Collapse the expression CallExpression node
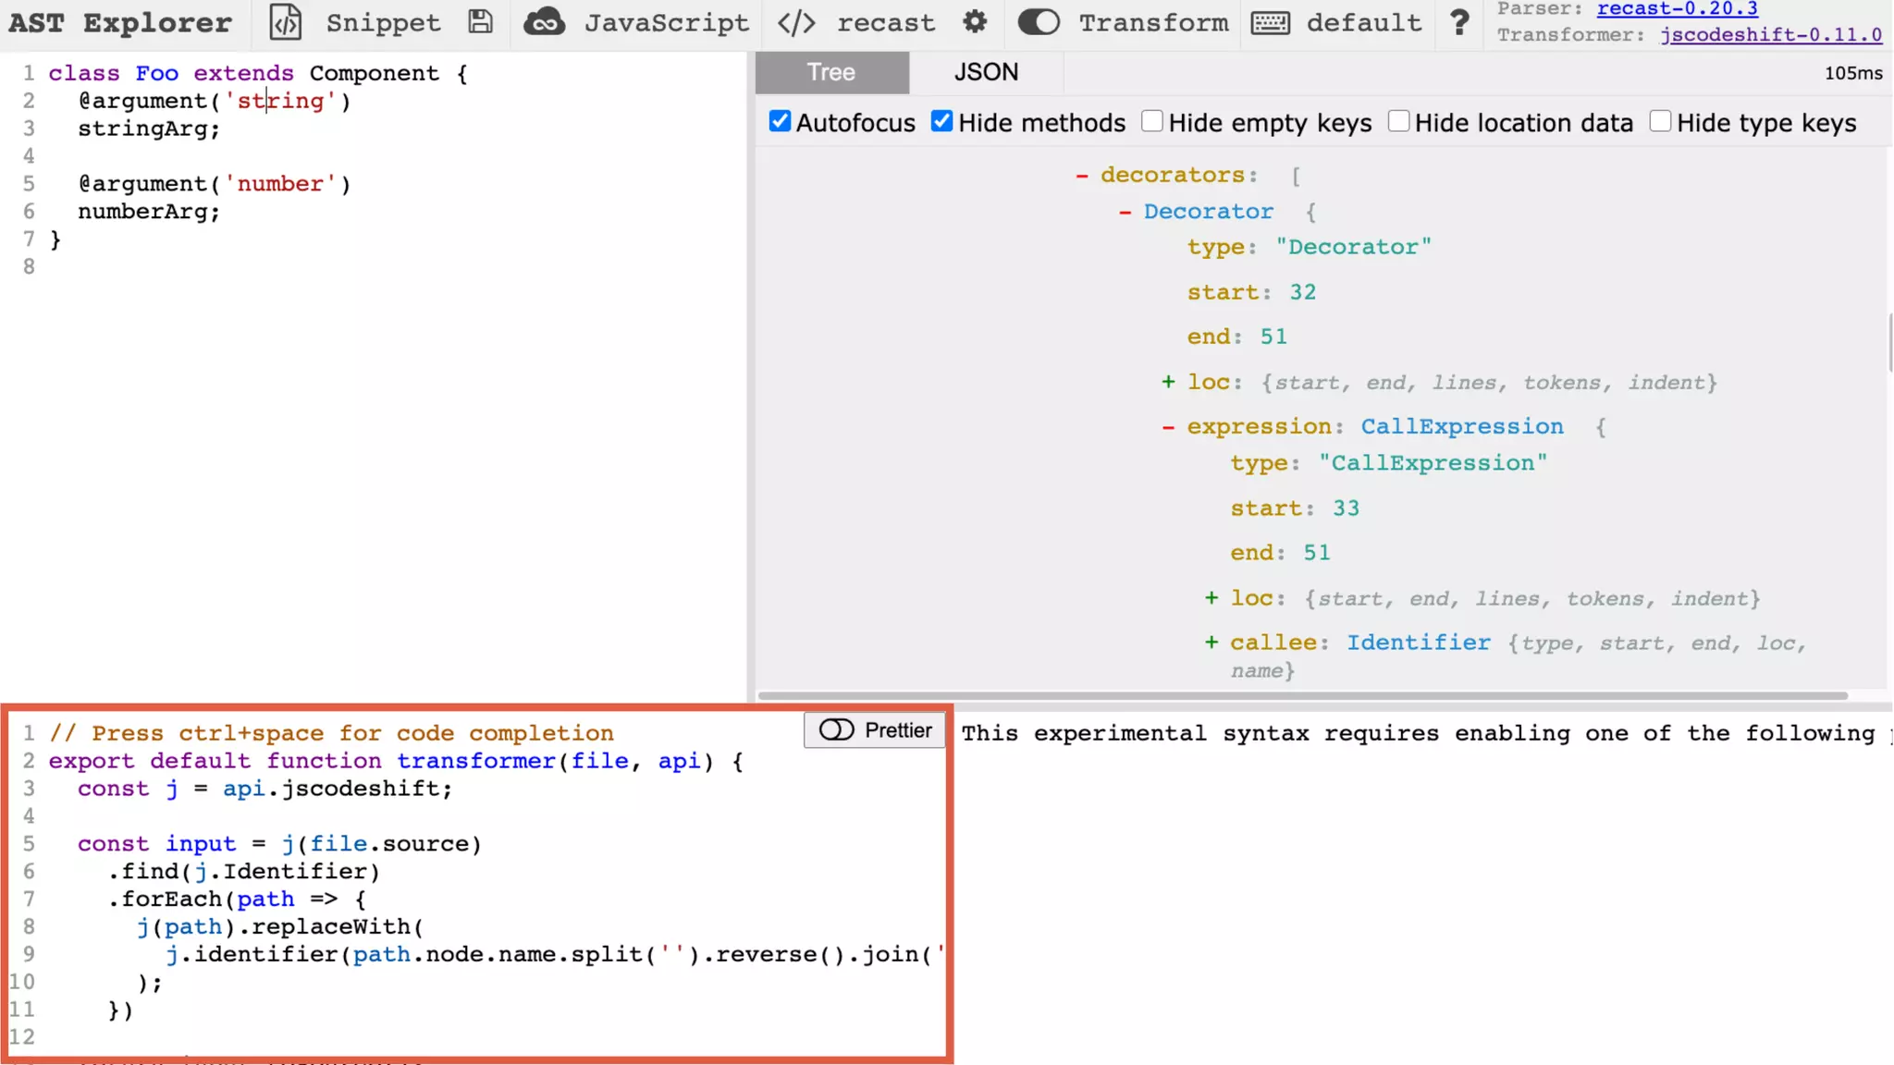Screen dimensions: 1894x1065 (1168, 427)
